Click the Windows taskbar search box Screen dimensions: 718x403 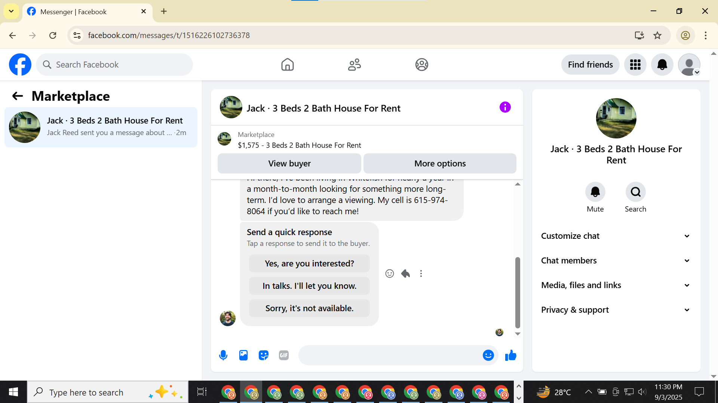pos(108,392)
